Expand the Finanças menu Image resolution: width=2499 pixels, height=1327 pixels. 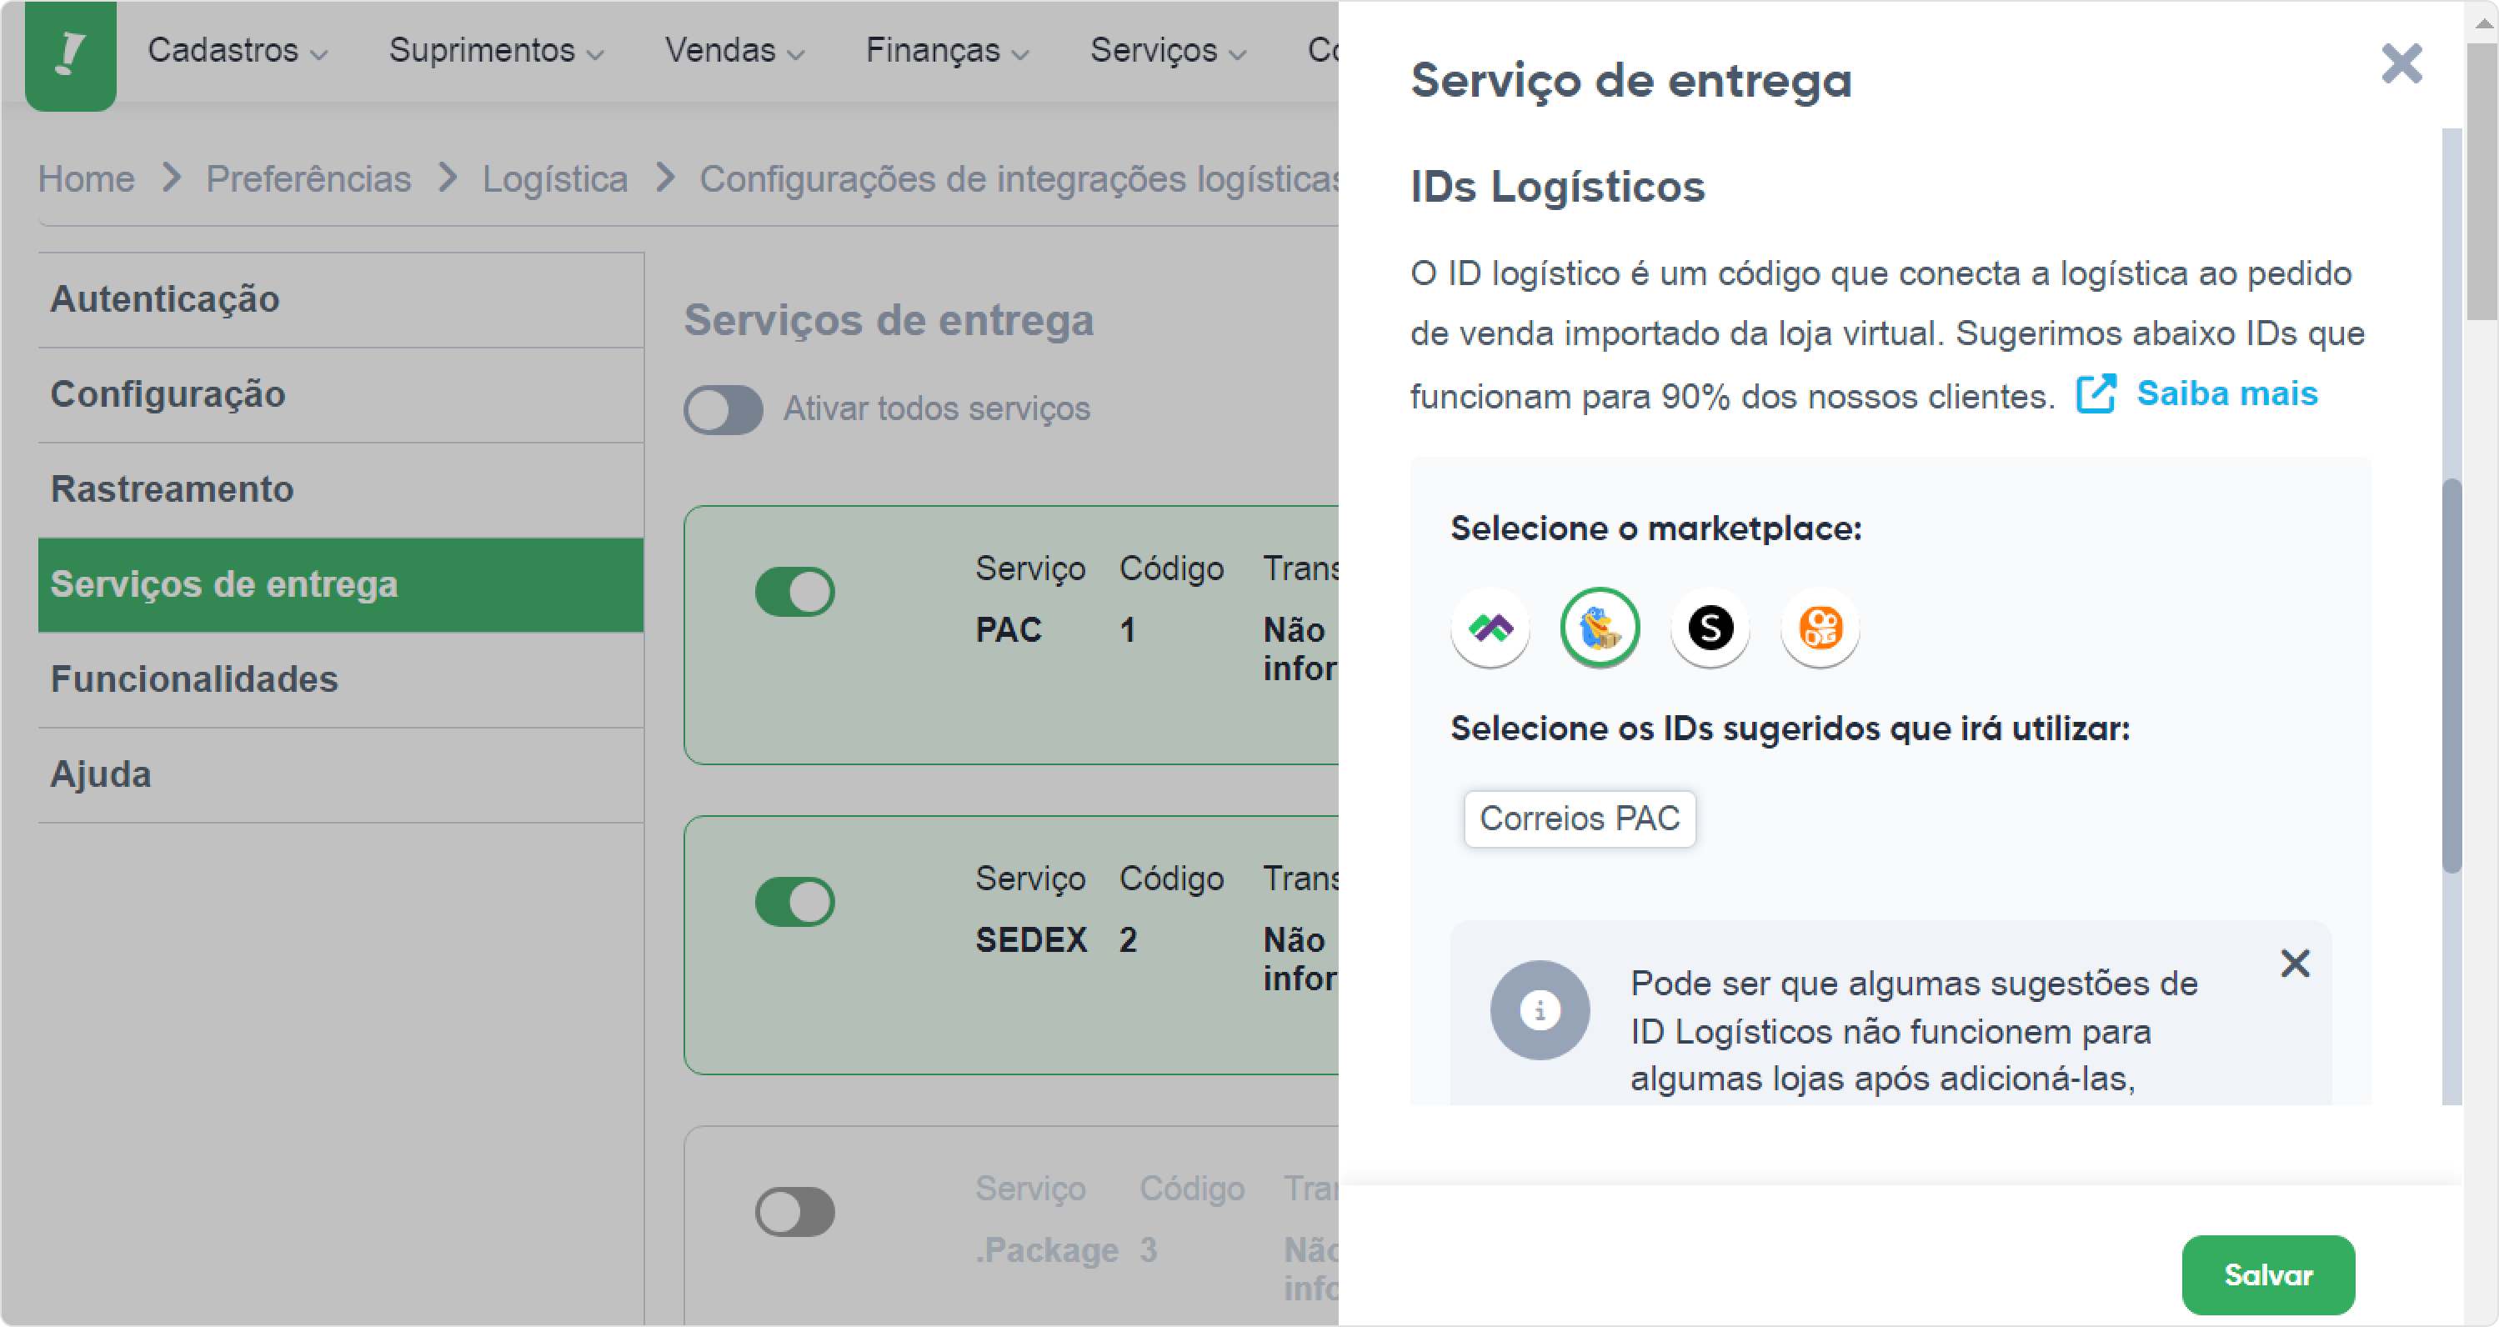coord(947,51)
